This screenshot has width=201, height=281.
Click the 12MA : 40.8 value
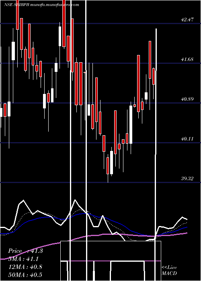pyautogui.click(x=25, y=267)
